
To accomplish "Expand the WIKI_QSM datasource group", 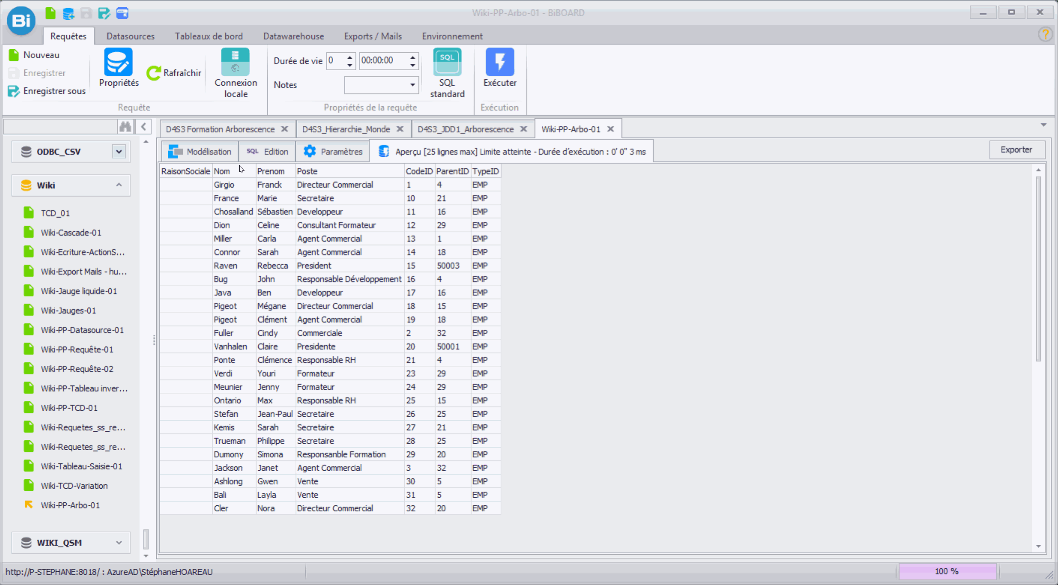I will (x=119, y=543).
